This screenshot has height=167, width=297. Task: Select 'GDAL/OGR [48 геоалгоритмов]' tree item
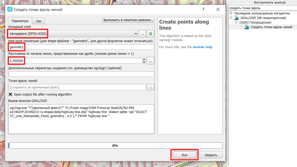(x=263, y=18)
